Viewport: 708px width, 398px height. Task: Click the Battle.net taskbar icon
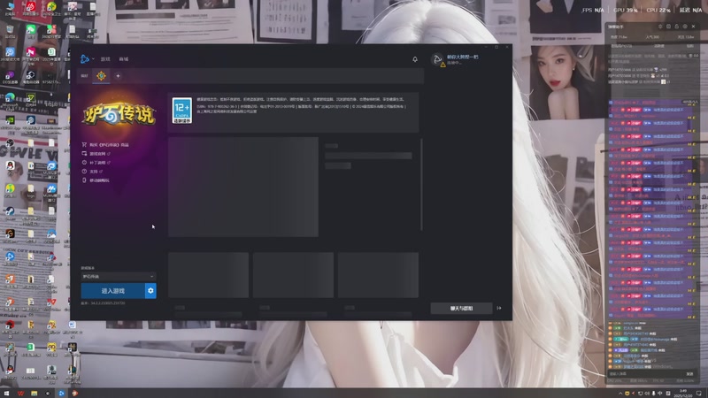pos(61,394)
